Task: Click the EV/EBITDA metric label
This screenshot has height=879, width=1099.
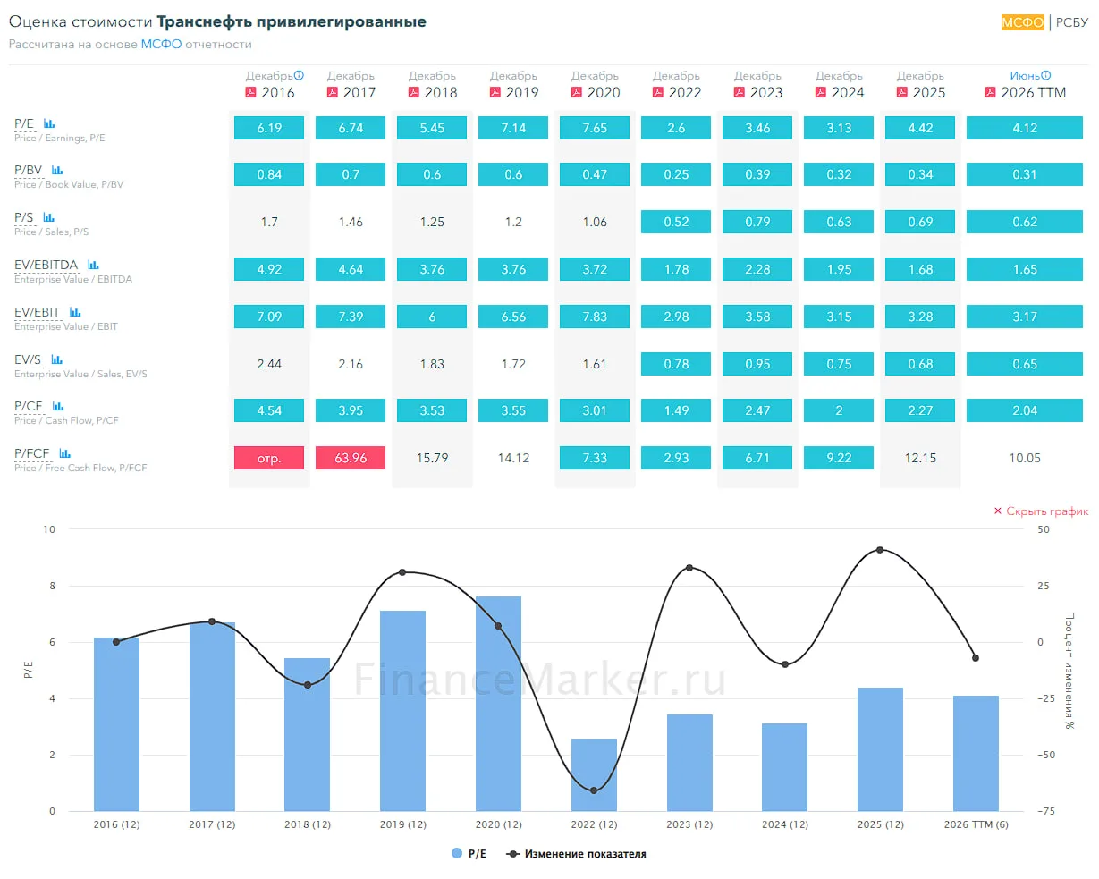Action: [46, 265]
